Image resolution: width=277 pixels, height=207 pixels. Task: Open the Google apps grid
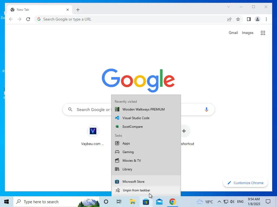pos(263,33)
